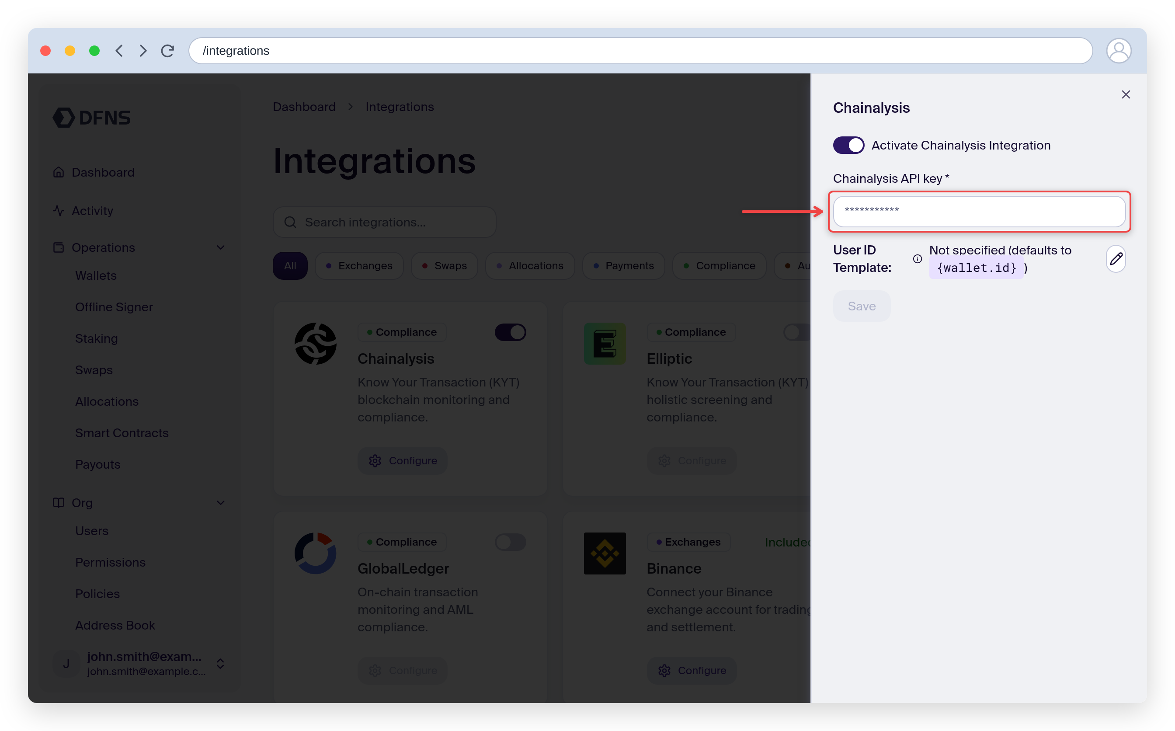Select the Compliance filter tab
This screenshot has width=1175, height=731.
pyautogui.click(x=719, y=265)
